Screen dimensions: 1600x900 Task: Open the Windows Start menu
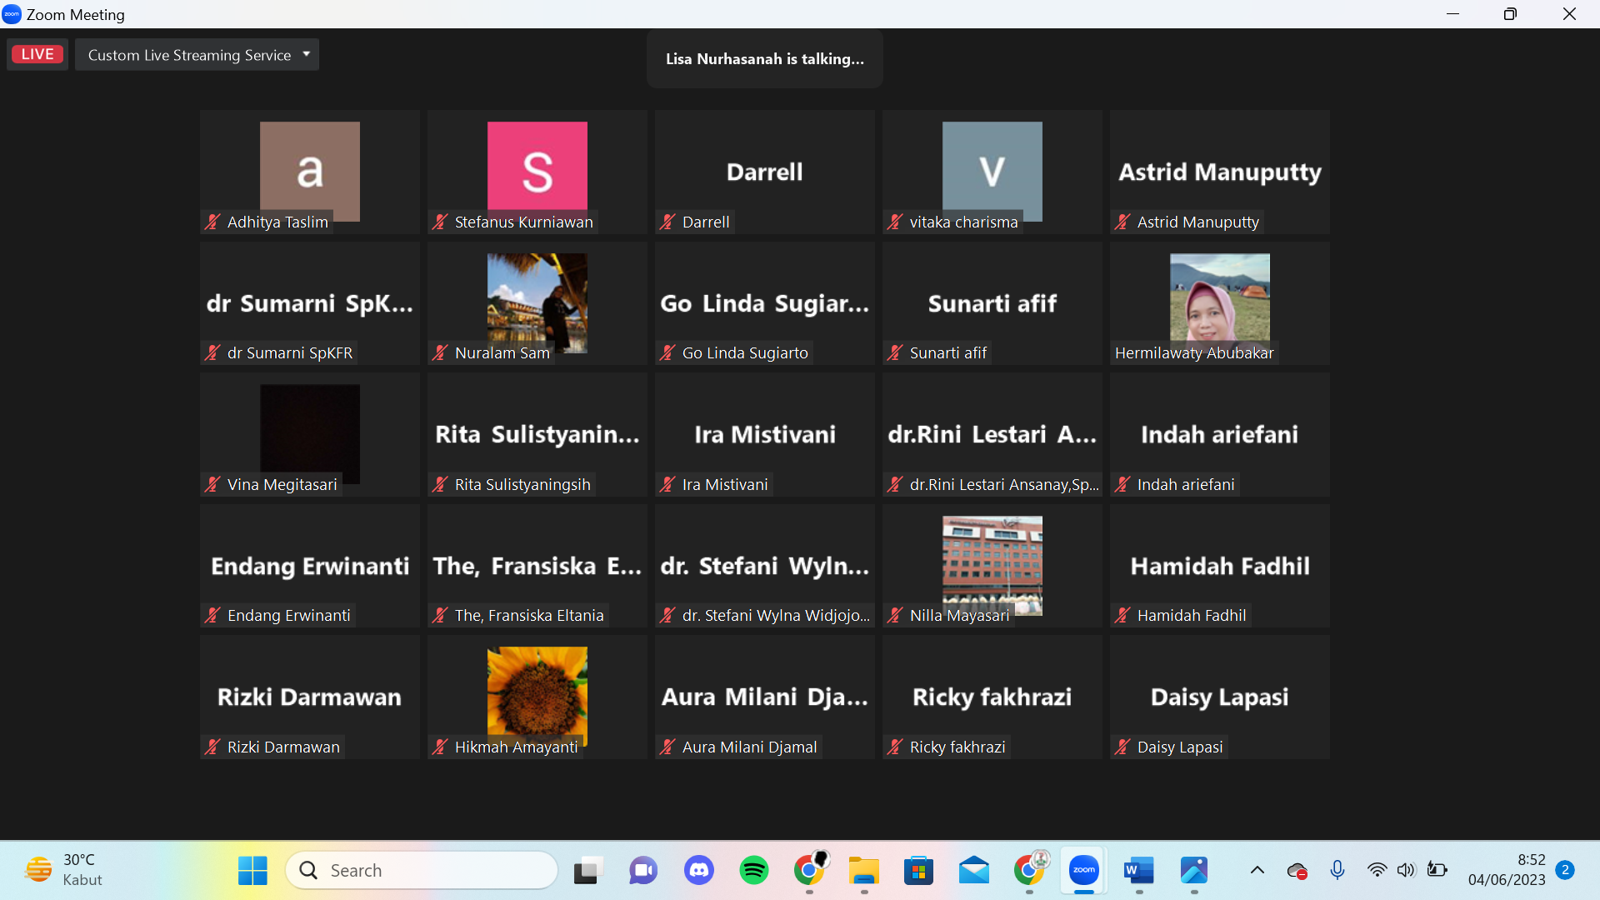[252, 871]
